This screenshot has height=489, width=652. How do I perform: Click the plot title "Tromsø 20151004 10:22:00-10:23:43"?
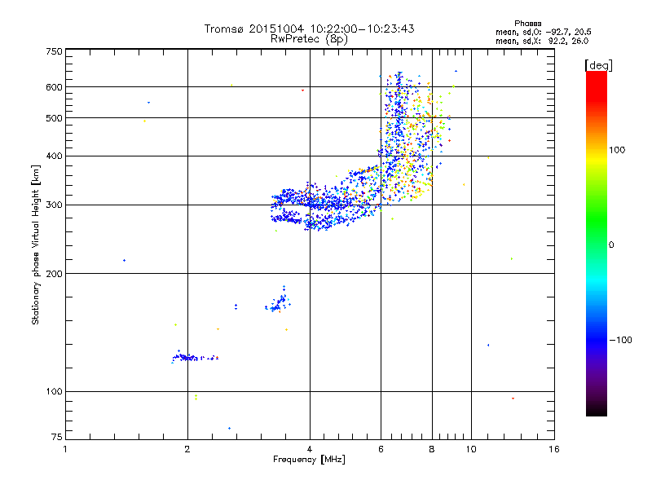pos(309,29)
